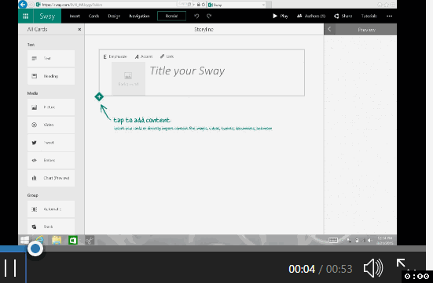
Task: Open the Navigation menu
Action: pyautogui.click(x=139, y=16)
